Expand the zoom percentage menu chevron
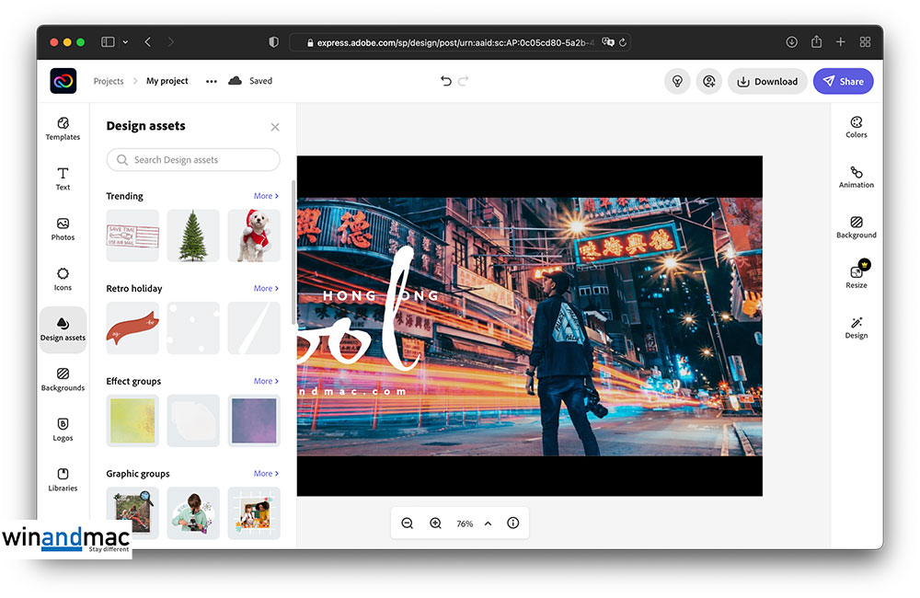The width and height of the screenshot is (920, 598). point(488,523)
